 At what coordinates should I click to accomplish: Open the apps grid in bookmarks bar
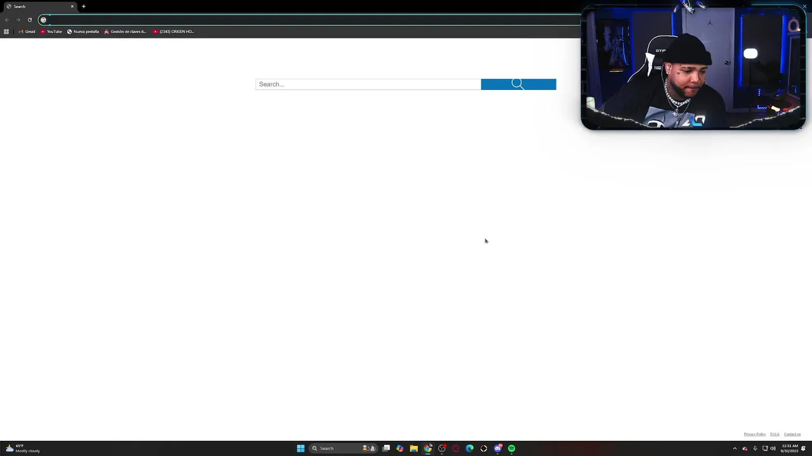6,32
